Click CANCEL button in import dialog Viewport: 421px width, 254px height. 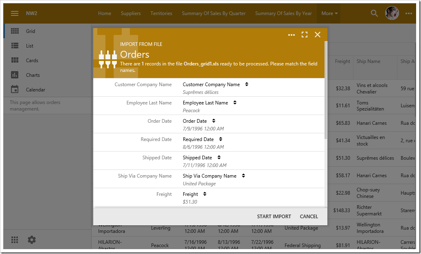(309, 216)
